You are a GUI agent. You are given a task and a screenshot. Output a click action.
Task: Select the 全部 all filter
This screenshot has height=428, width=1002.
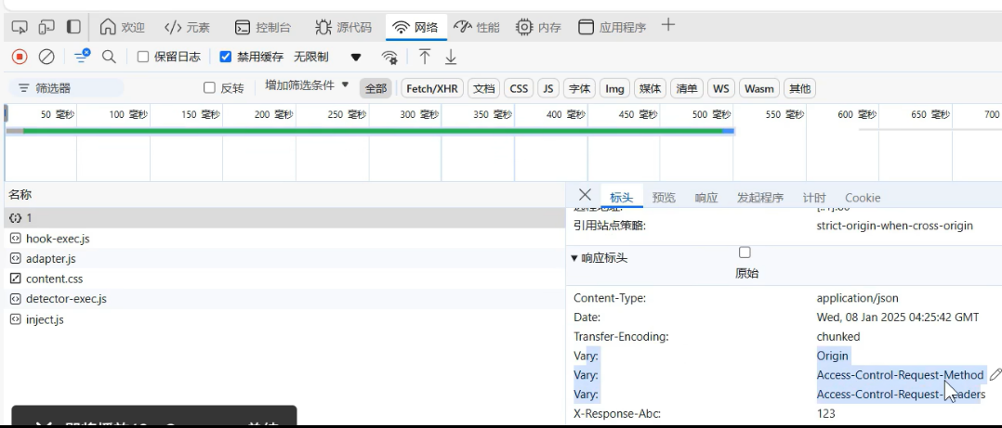[x=376, y=88]
